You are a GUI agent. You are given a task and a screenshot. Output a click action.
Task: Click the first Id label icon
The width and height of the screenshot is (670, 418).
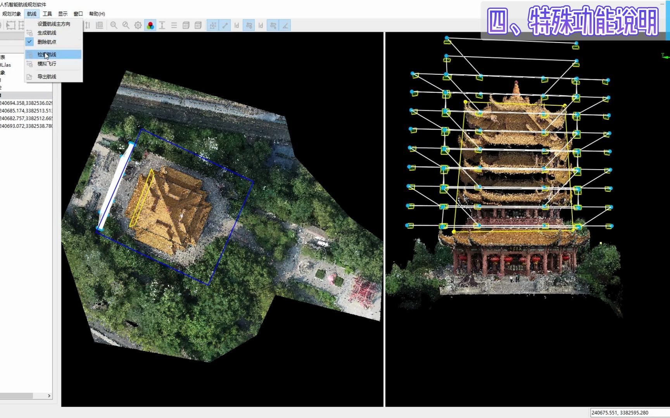pyautogui.click(x=237, y=26)
